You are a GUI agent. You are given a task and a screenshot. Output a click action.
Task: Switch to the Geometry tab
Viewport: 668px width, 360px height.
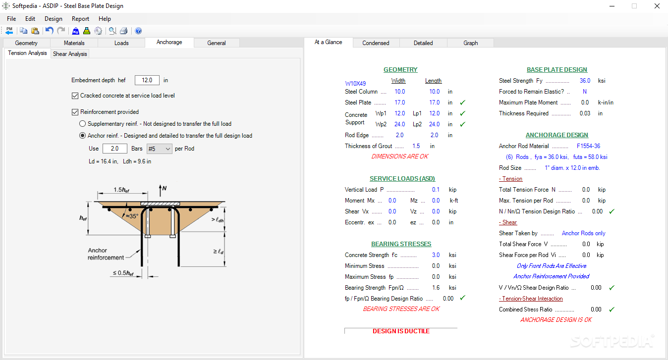point(26,43)
